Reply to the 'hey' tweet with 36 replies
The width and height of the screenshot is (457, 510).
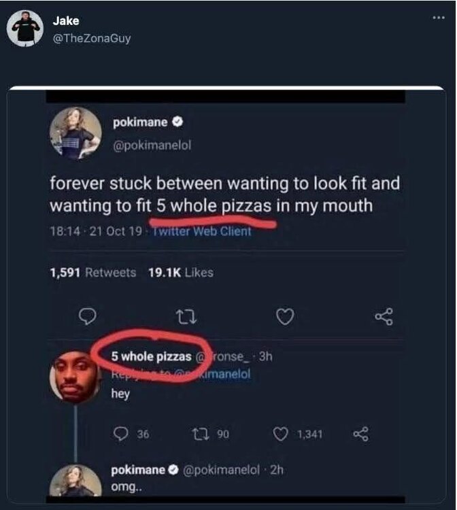pyautogui.click(x=120, y=434)
